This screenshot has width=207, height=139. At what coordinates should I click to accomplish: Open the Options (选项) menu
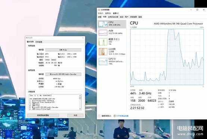pyautogui.click(x=108, y=13)
